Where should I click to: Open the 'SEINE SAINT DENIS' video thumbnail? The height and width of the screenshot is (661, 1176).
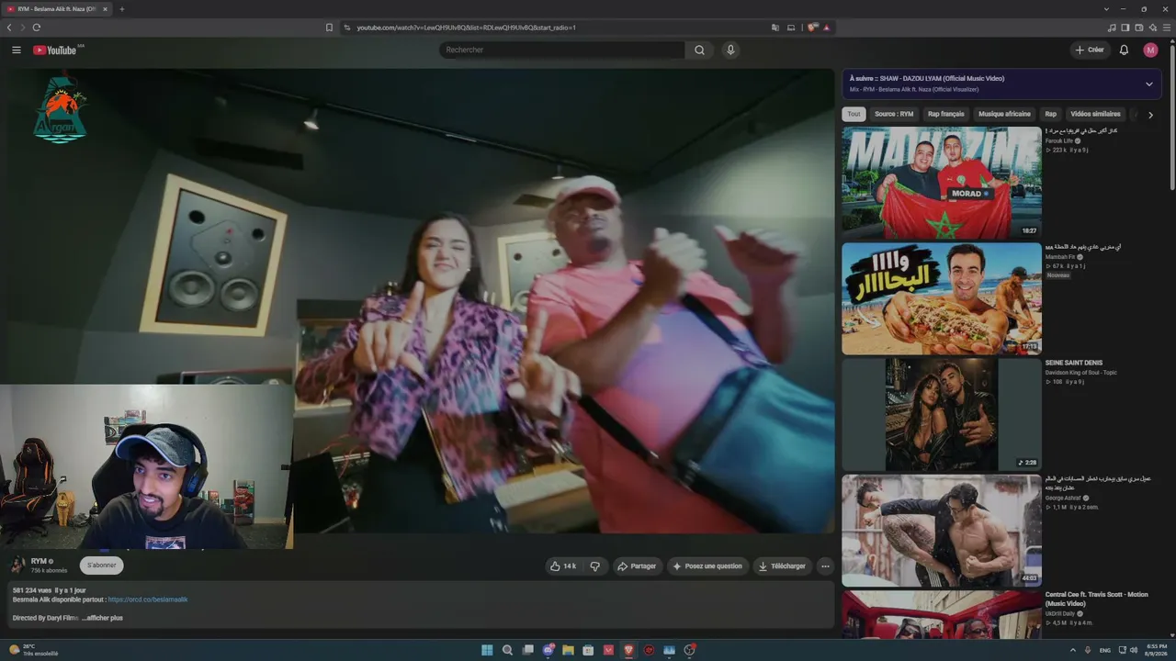942,414
